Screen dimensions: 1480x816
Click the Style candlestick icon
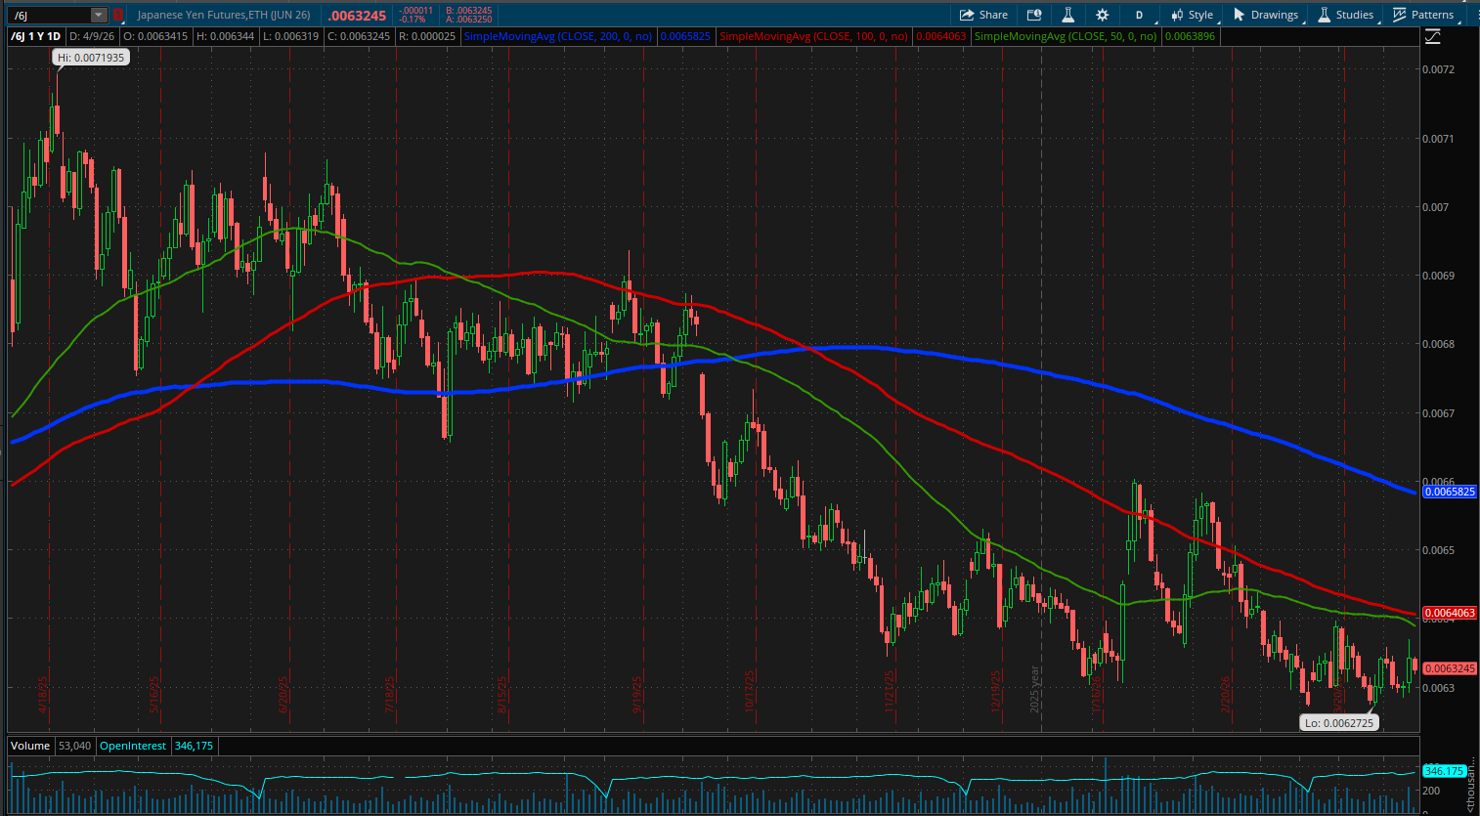1178,15
